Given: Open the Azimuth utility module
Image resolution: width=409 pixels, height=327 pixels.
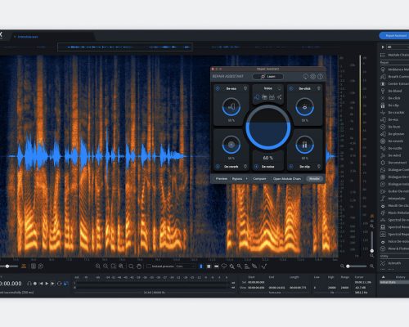Looking at the screenshot, I should 394,263.
